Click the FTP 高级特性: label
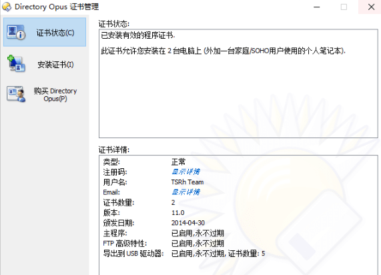This screenshot has width=381, height=275. point(125,244)
